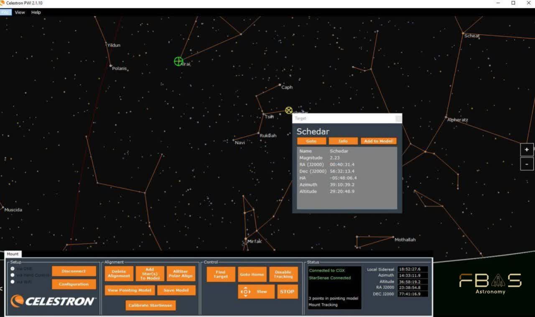Click Add to Model in Target popup
535x317 pixels.
(x=378, y=141)
